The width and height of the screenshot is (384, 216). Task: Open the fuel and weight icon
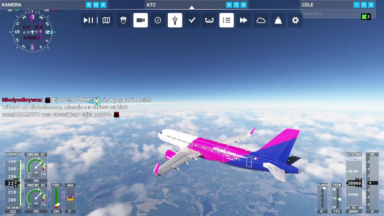(278, 20)
